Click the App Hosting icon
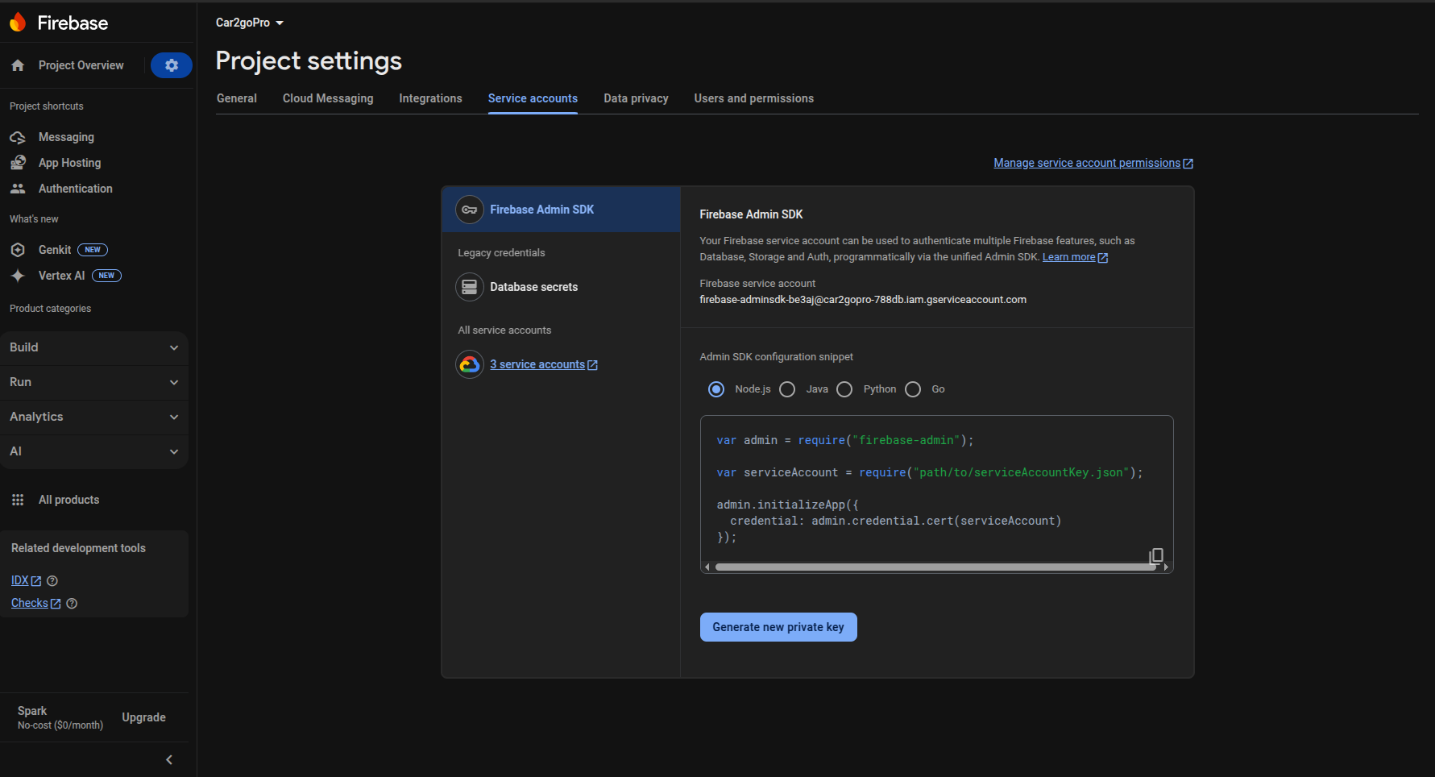Screen dimensions: 1435x777 (x=18, y=163)
